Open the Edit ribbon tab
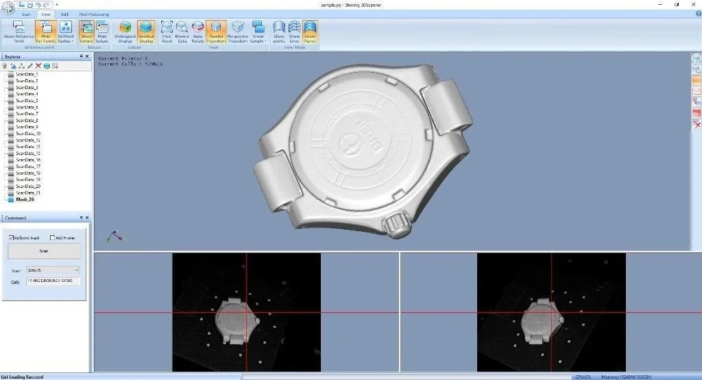Image resolution: width=702 pixels, height=380 pixels. pyautogui.click(x=64, y=14)
